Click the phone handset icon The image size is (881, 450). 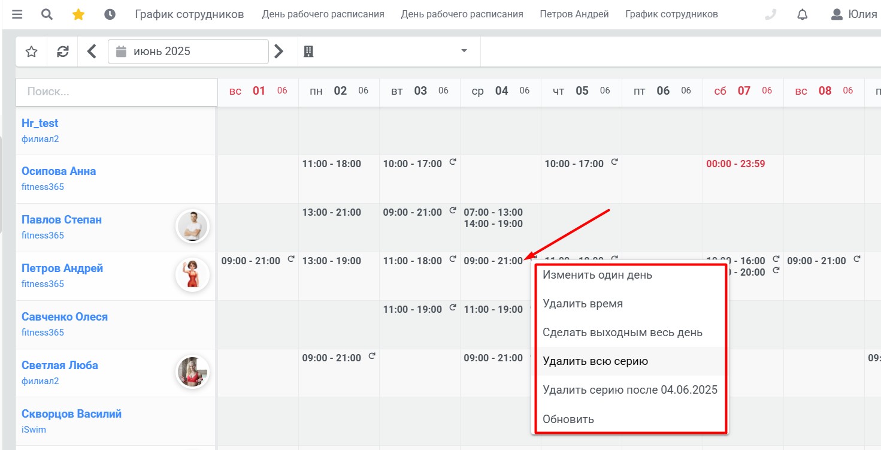[771, 14]
